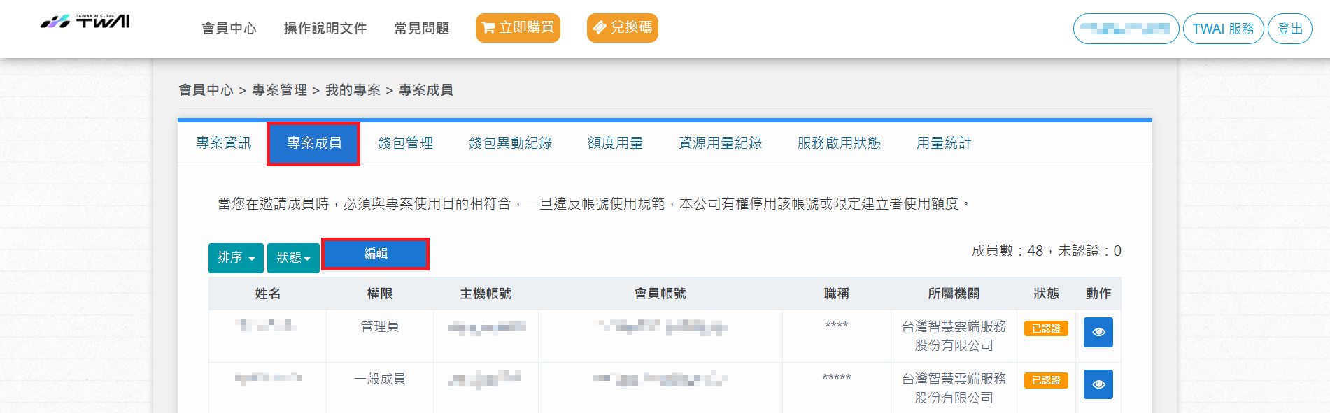Click the 登出 button
Viewport: 1330px width, 413px height.
point(1289,29)
